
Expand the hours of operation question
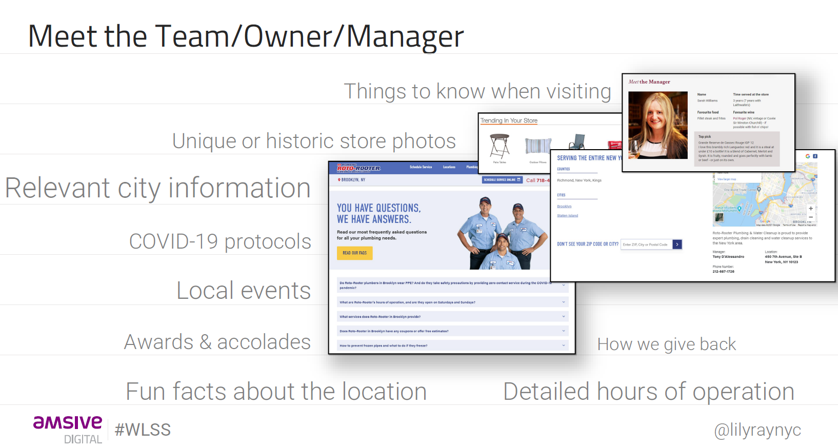(x=563, y=302)
